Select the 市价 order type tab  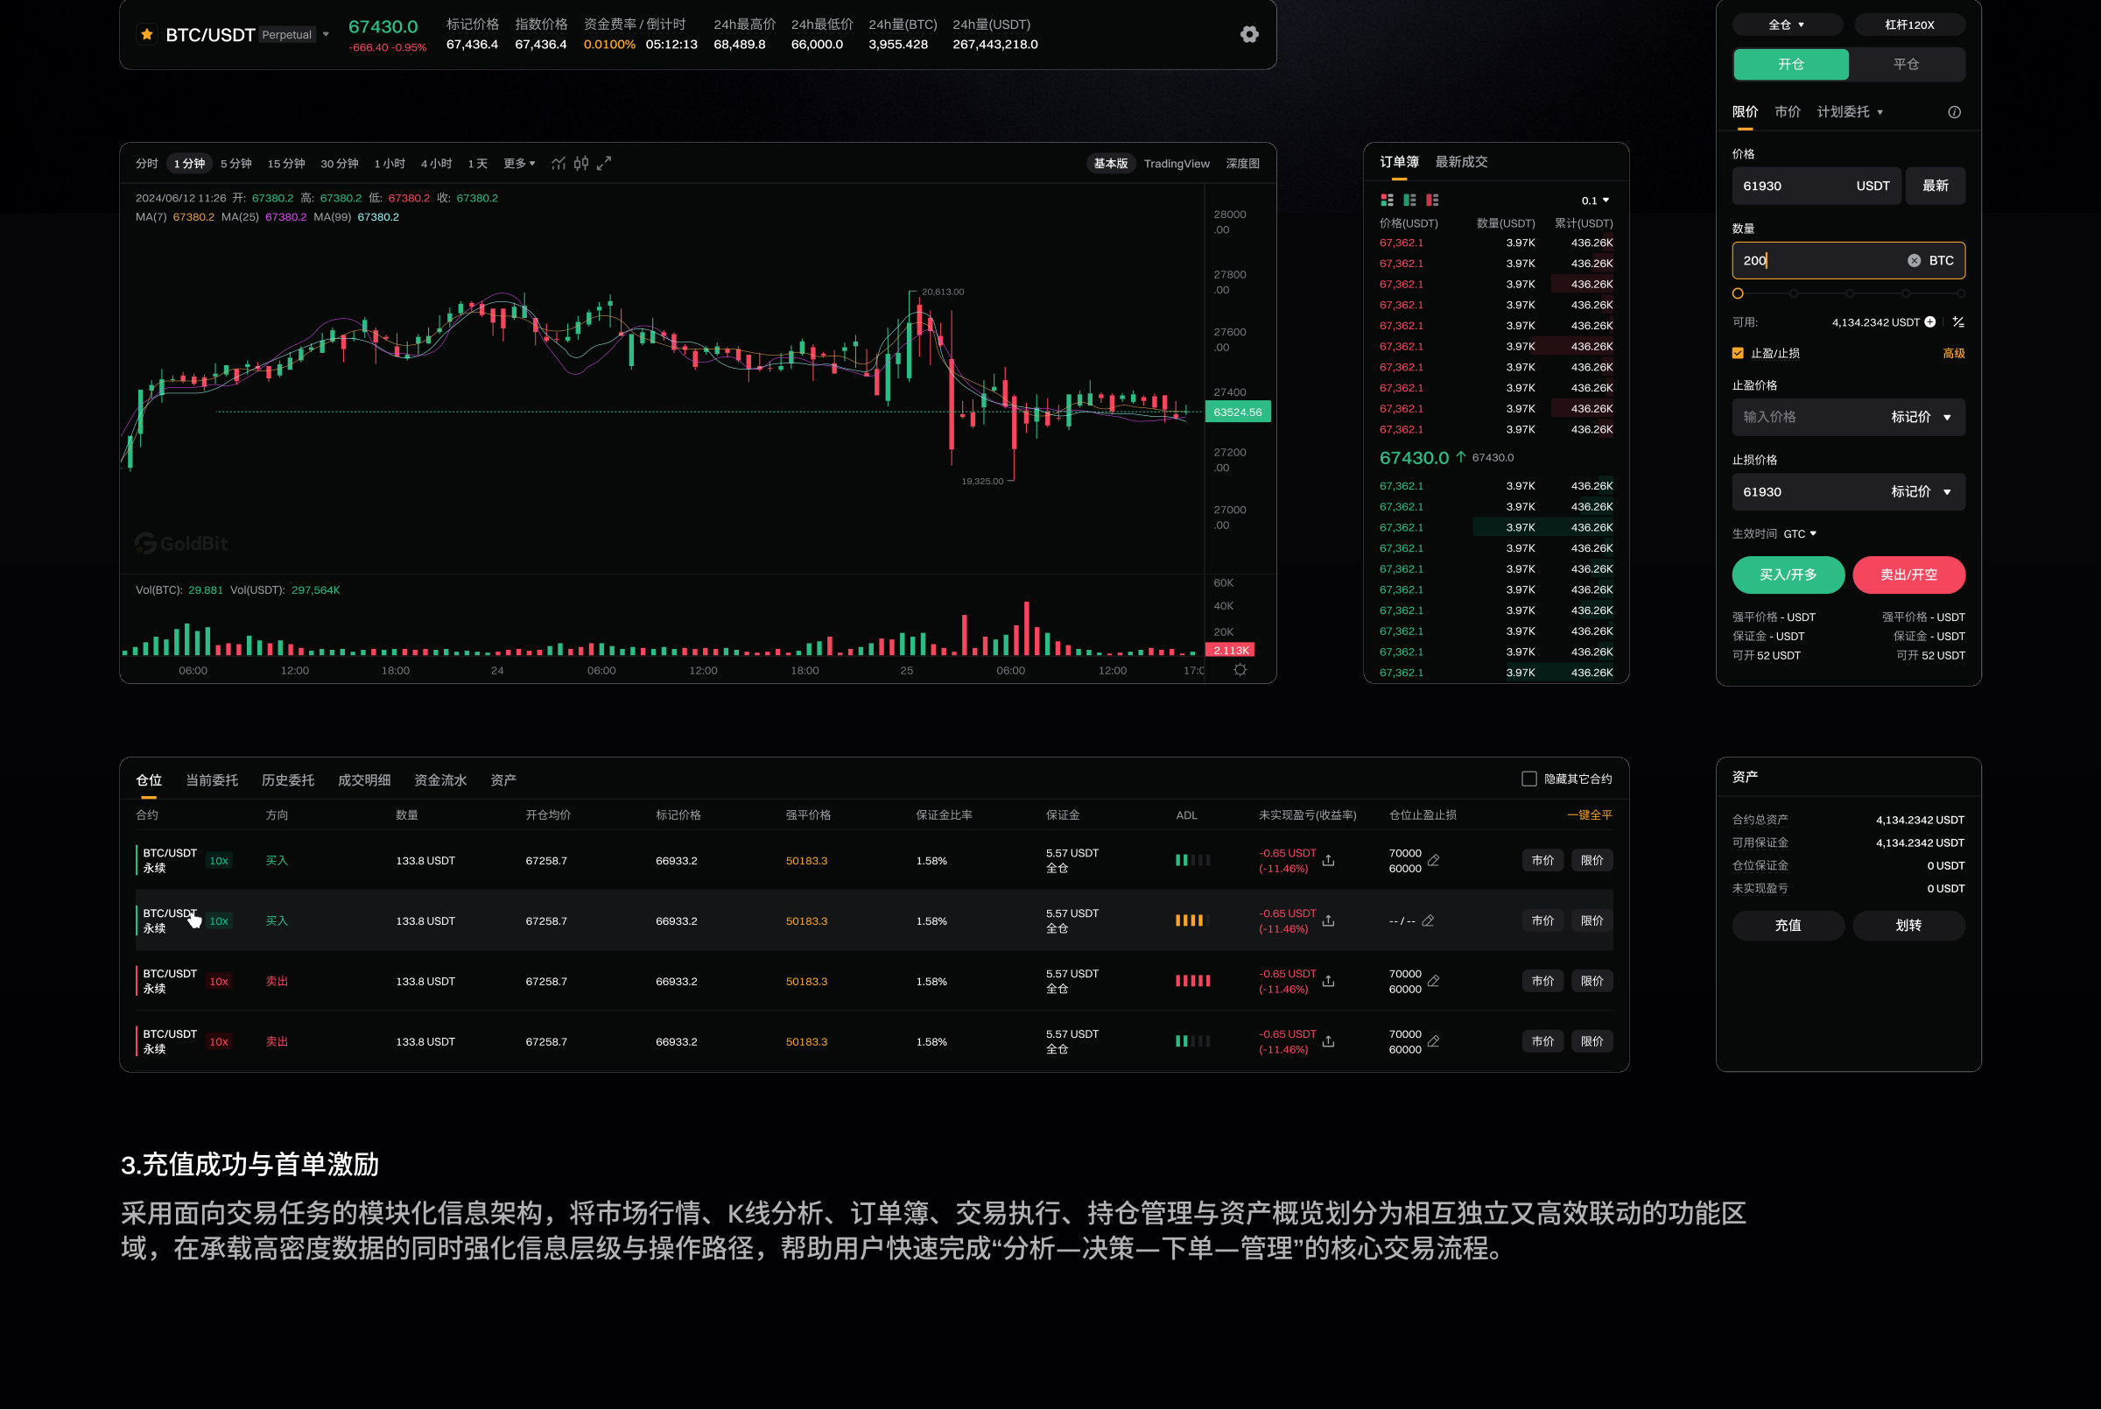click(x=1788, y=112)
